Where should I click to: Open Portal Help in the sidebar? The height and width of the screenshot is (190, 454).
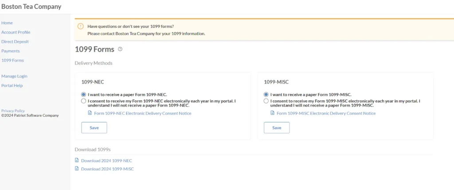click(12, 86)
